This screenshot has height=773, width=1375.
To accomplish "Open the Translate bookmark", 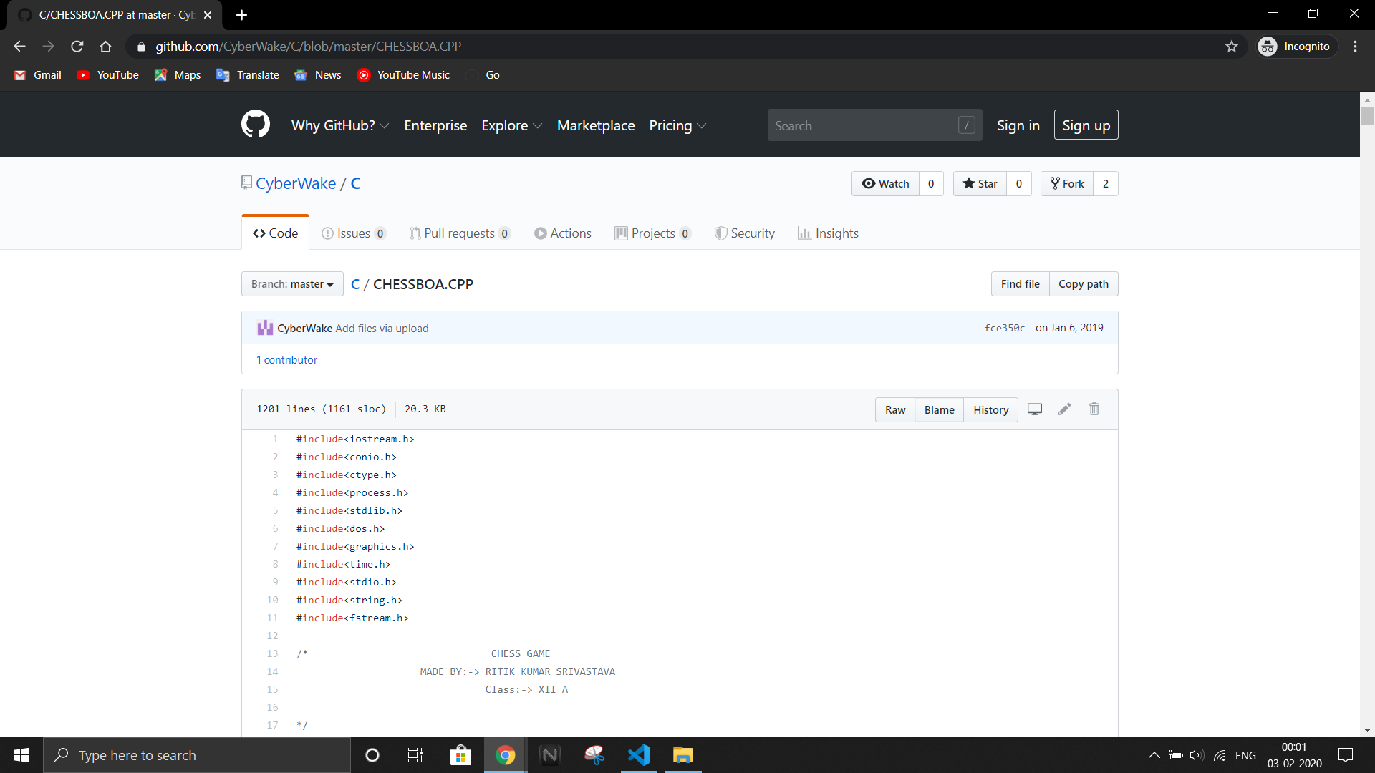I will pos(247,75).
